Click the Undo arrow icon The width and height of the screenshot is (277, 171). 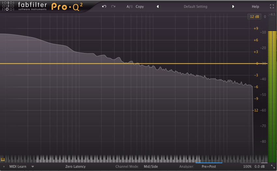(104, 7)
